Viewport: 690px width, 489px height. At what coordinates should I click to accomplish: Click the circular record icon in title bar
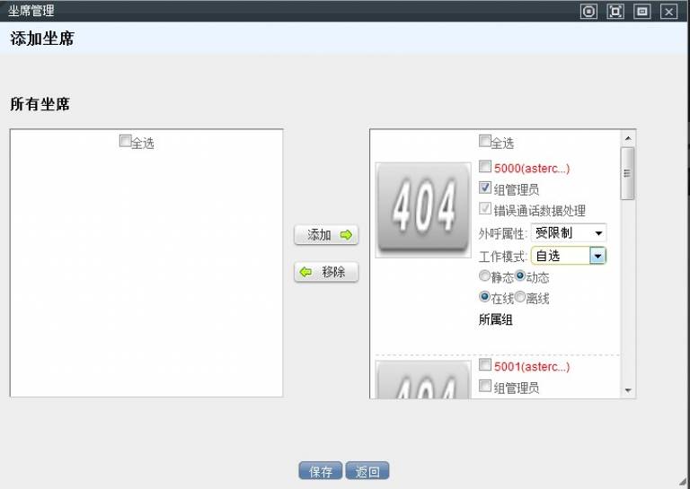coord(588,12)
